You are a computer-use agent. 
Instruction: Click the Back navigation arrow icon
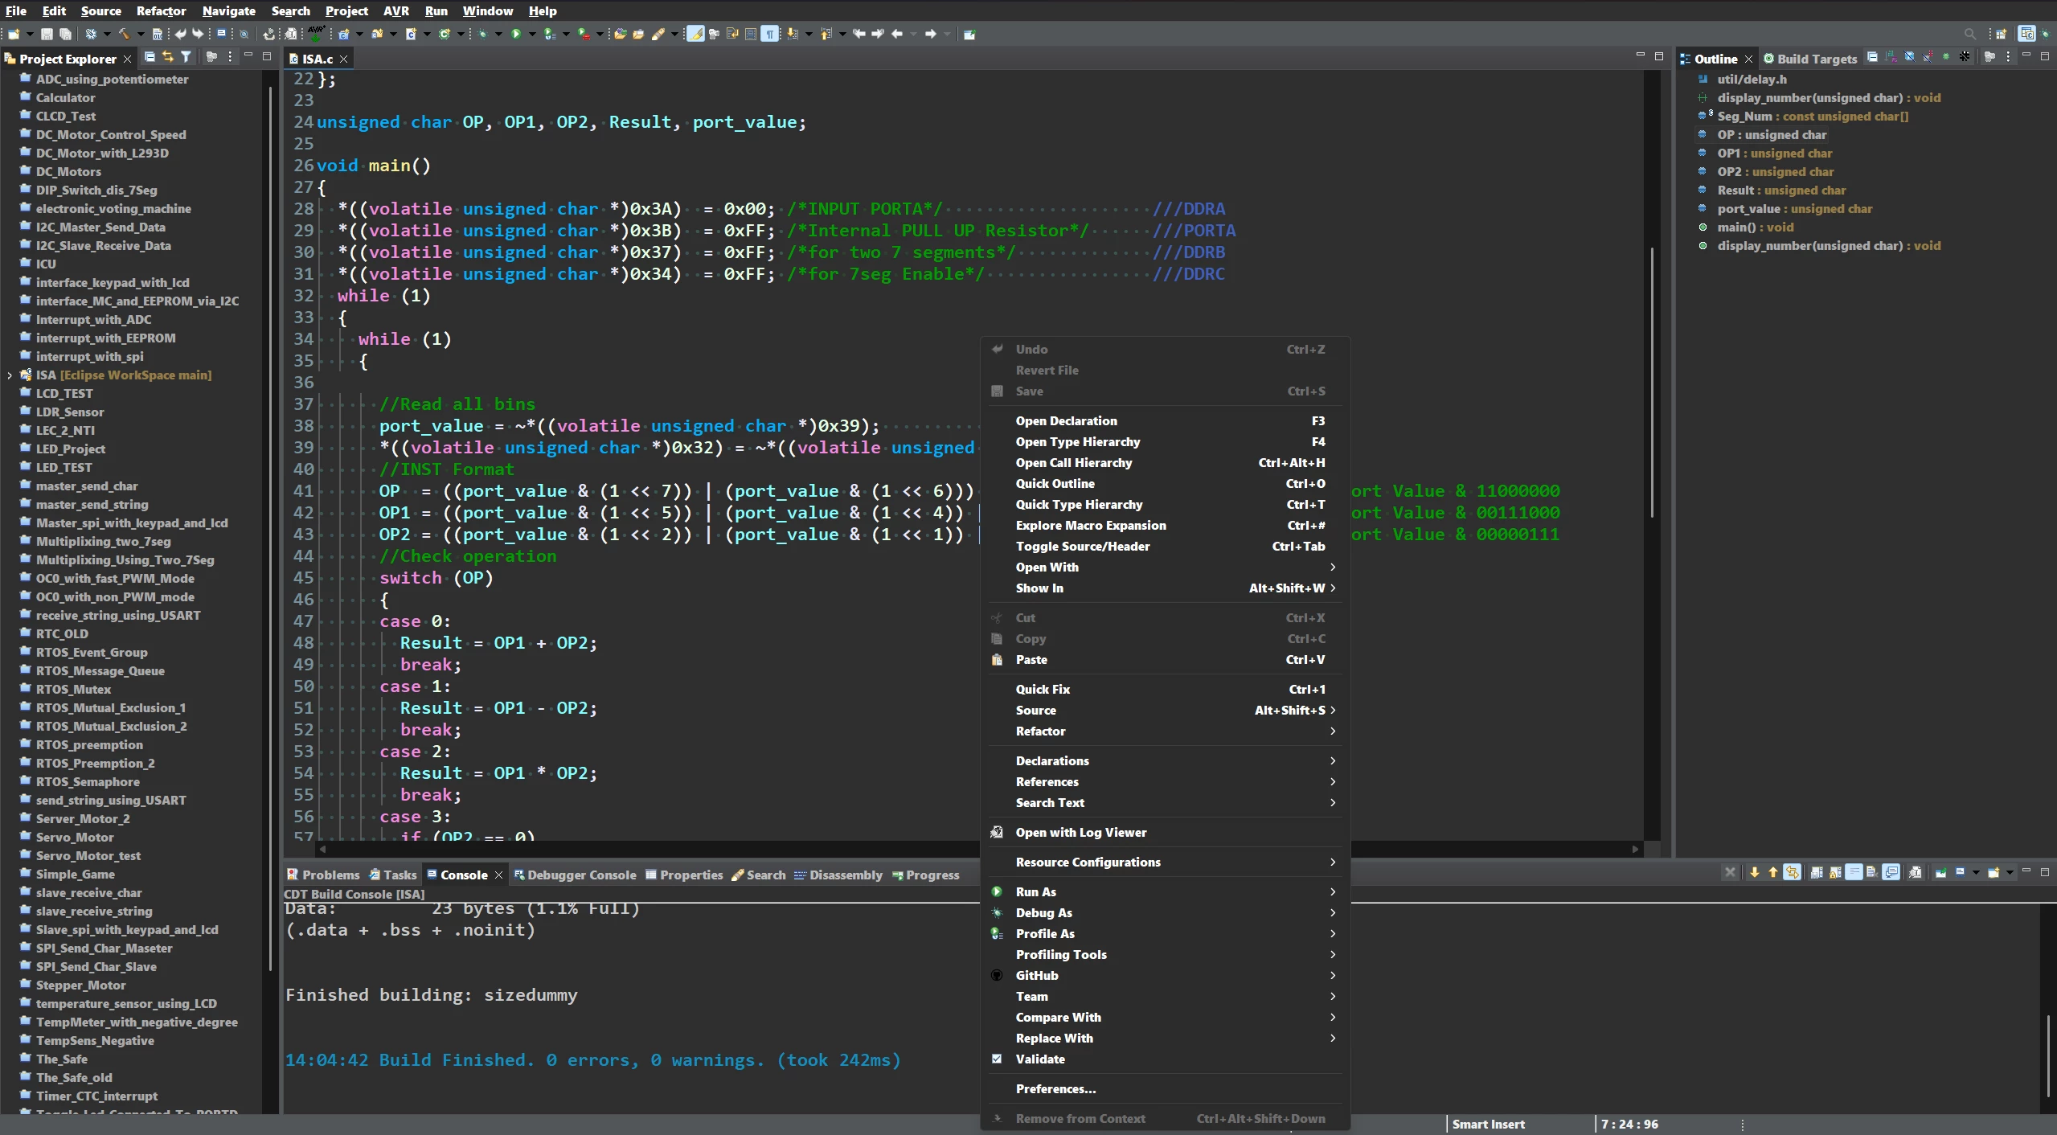(x=896, y=34)
